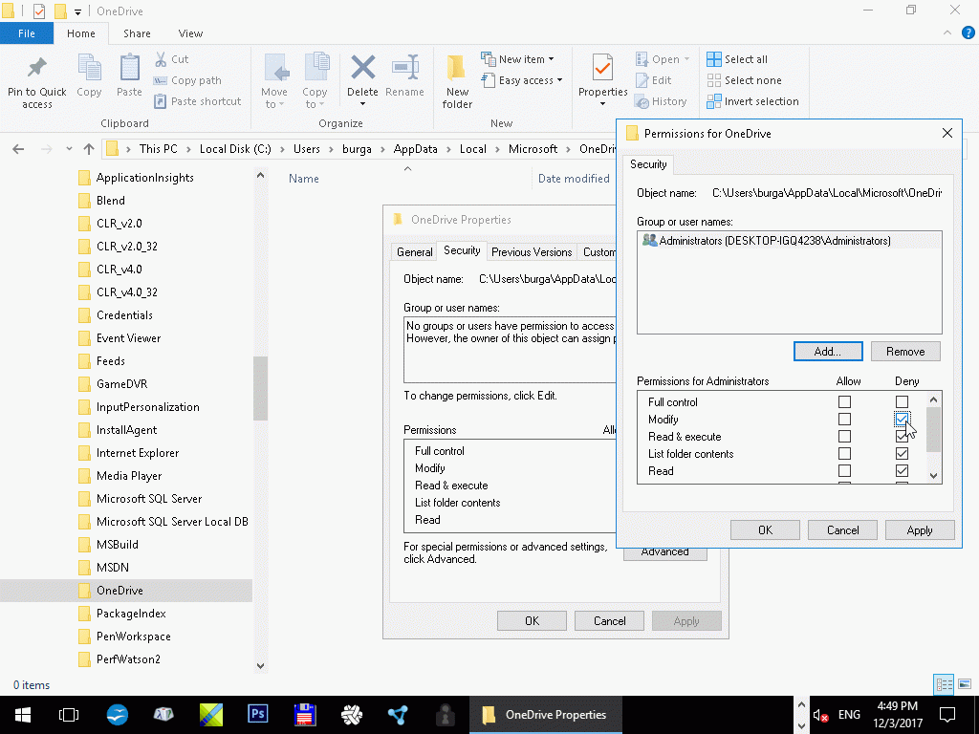Click Copy path in ribbon
The width and height of the screenshot is (979, 734).
point(187,80)
